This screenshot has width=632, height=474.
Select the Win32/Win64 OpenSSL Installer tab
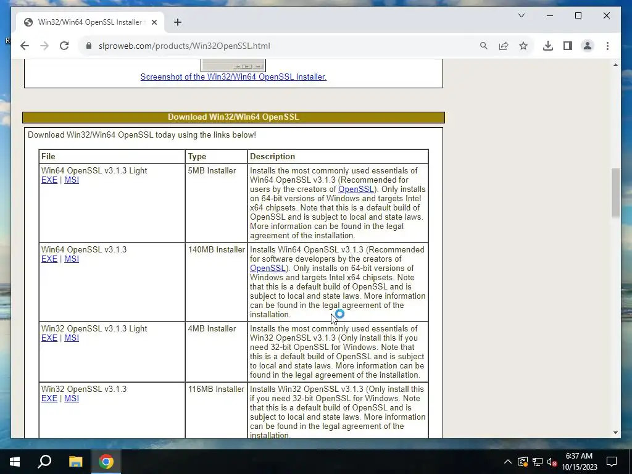pos(90,22)
